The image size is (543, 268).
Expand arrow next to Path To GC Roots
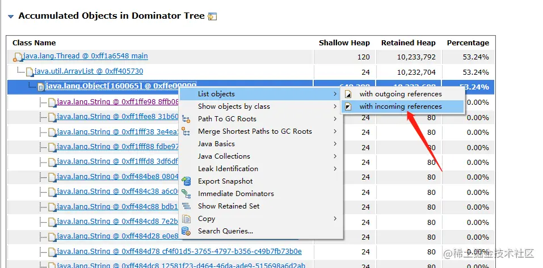tap(335, 119)
